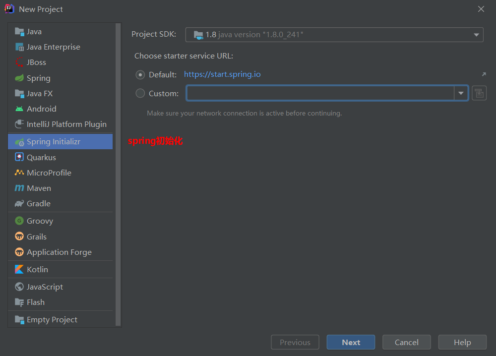
Task: Click the Spring Initializr icon
Action: point(19,142)
